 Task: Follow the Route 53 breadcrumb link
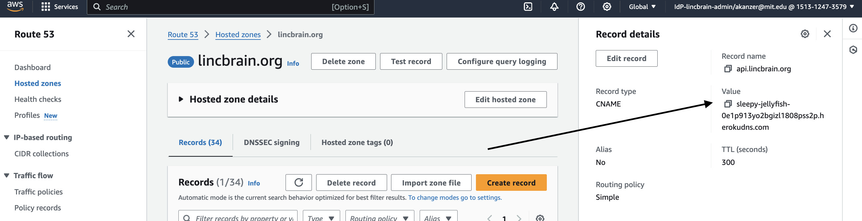[x=183, y=35]
